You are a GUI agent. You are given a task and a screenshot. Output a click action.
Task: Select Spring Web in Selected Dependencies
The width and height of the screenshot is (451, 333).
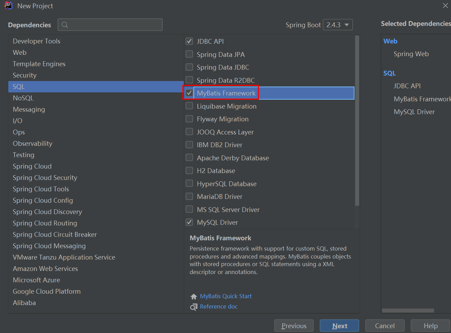pos(411,54)
